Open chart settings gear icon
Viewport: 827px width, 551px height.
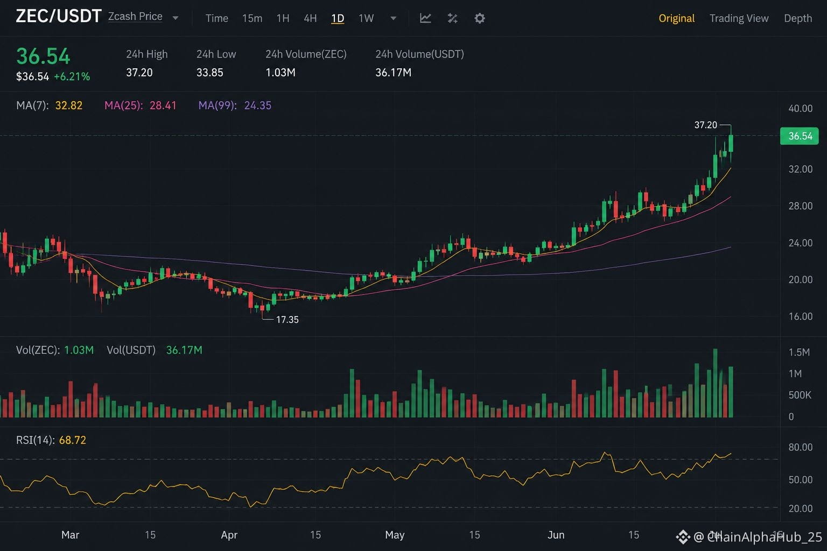click(x=480, y=18)
